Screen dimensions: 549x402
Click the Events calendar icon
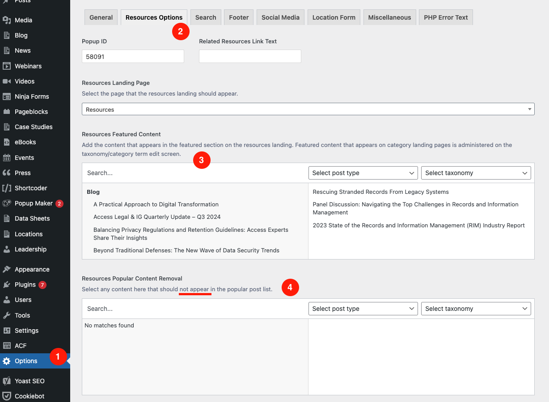tap(7, 158)
